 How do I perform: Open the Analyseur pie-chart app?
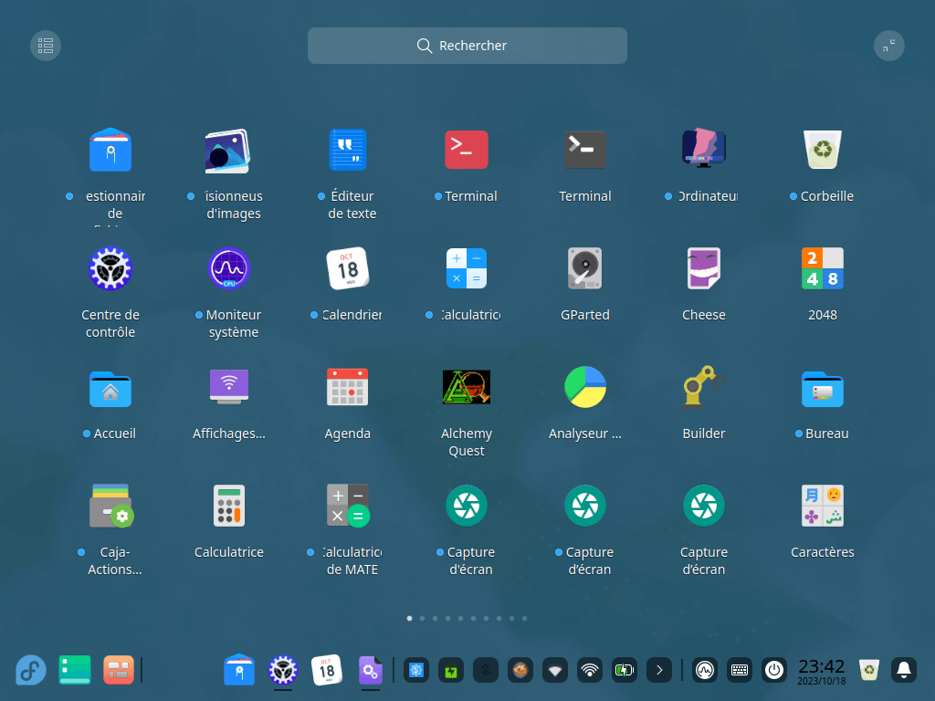(x=585, y=387)
